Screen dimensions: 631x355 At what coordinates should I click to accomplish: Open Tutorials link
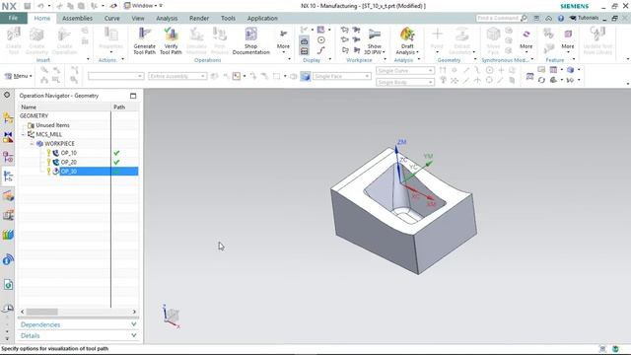[x=585, y=18]
